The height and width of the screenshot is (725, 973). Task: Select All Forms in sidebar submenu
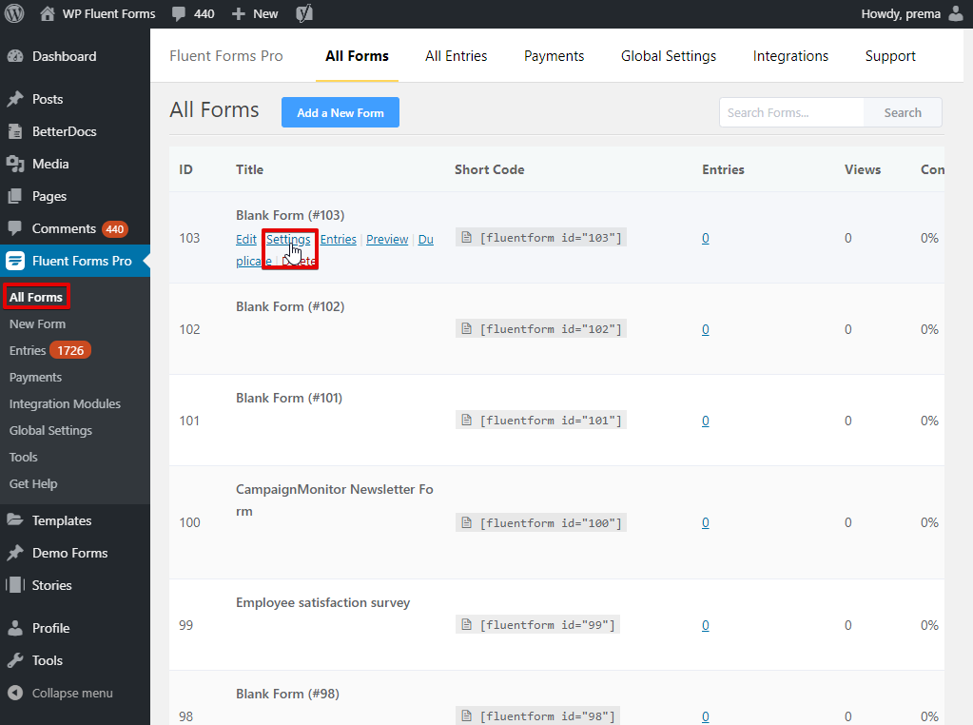(36, 297)
